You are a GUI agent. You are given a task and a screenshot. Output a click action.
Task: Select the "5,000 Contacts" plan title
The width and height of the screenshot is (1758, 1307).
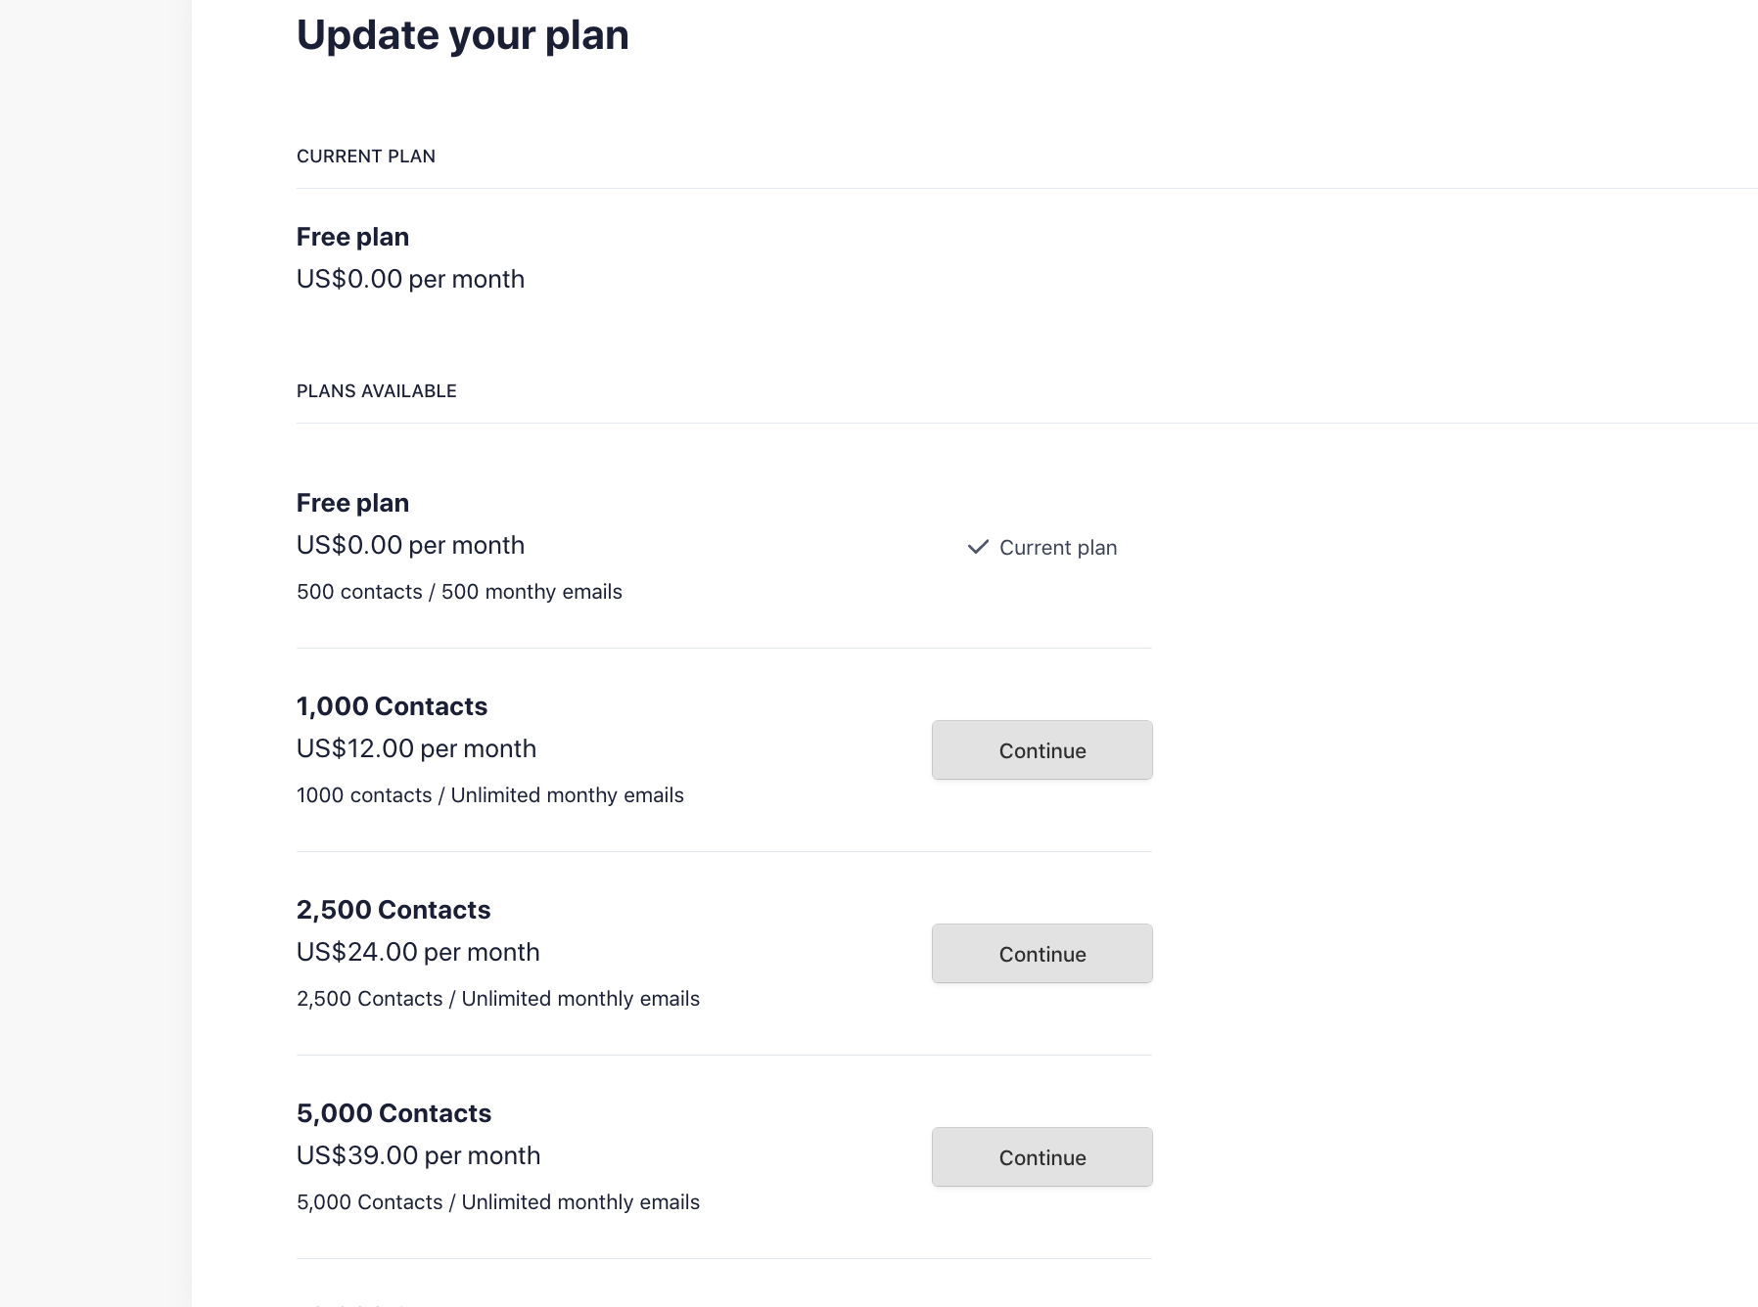[x=393, y=1113]
